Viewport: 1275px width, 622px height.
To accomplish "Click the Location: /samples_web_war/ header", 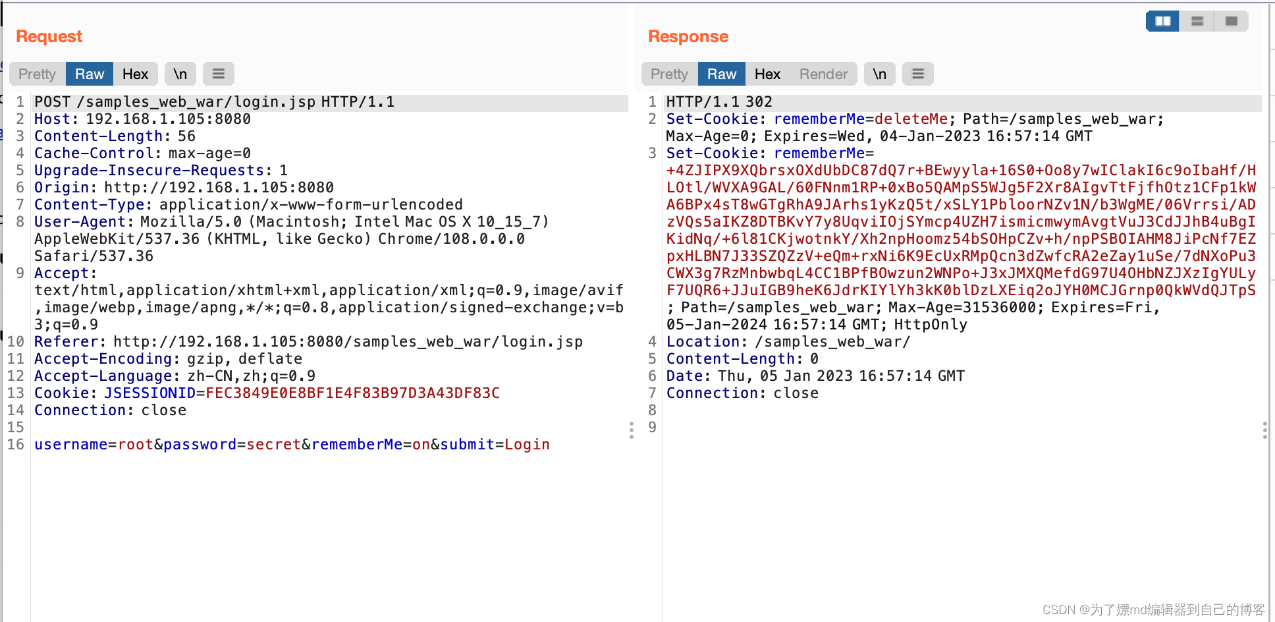I will (x=788, y=342).
